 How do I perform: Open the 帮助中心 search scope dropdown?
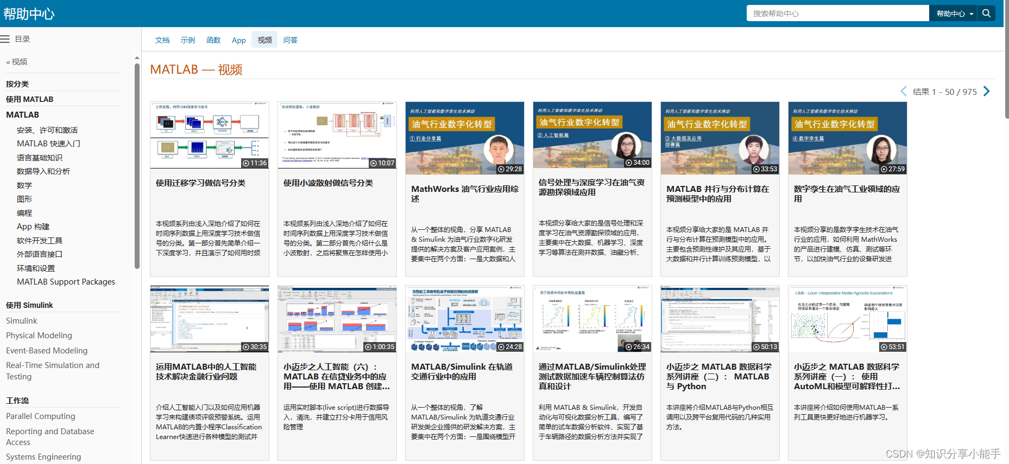point(954,14)
